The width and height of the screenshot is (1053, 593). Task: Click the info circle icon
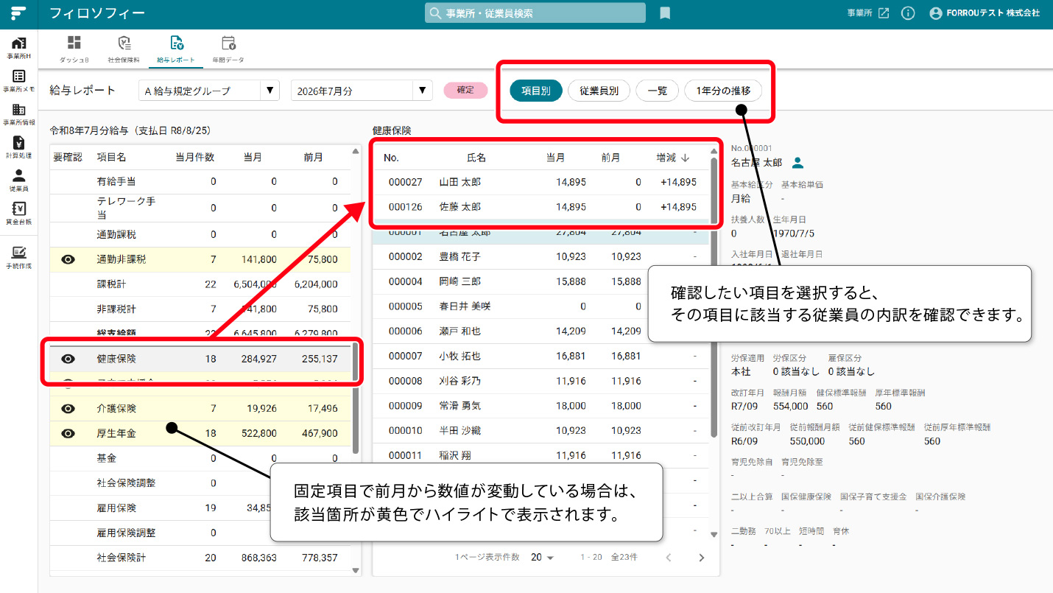pos(908,13)
